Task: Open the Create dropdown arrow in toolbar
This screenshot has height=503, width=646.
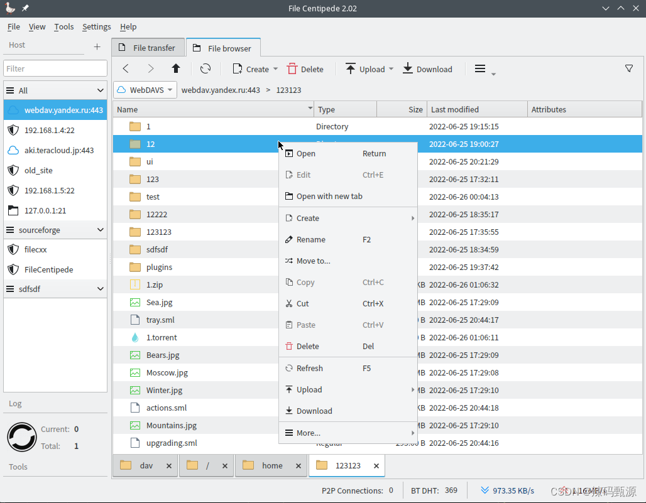Action: tap(276, 69)
